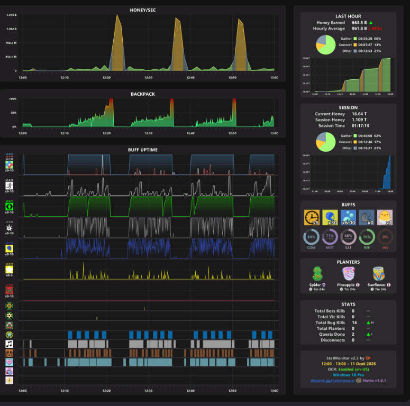The image size is (410, 406).
Task: Click the running figure haste buff icon
Action: [x=10, y=186]
